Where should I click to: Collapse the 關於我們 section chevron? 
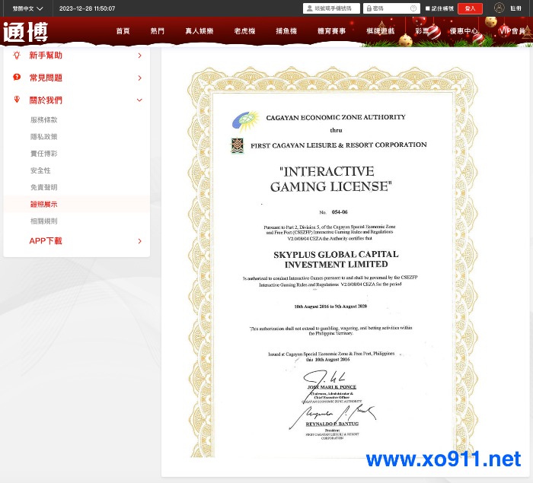139,100
